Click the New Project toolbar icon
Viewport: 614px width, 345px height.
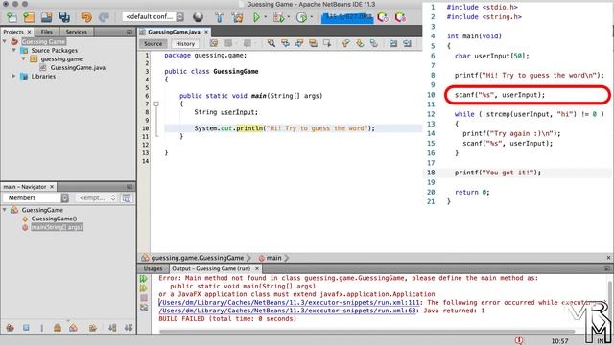(29, 17)
